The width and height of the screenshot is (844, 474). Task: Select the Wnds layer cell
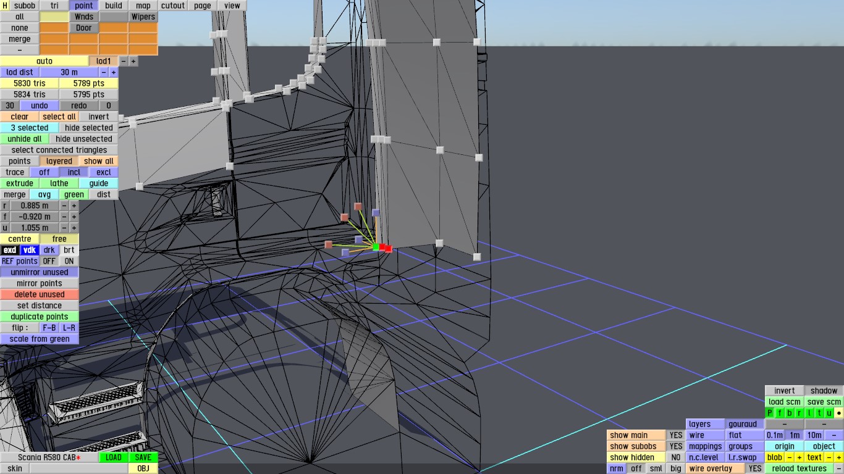click(84, 17)
